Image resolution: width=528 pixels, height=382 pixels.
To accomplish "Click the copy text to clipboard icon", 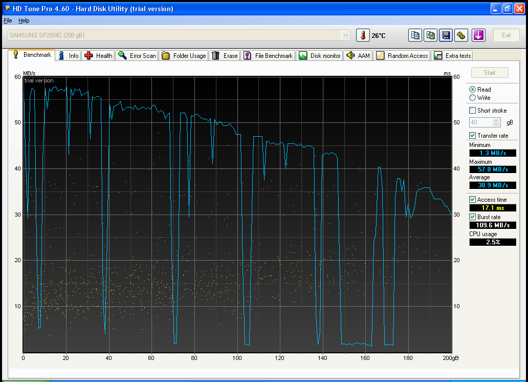I will (x=415, y=35).
